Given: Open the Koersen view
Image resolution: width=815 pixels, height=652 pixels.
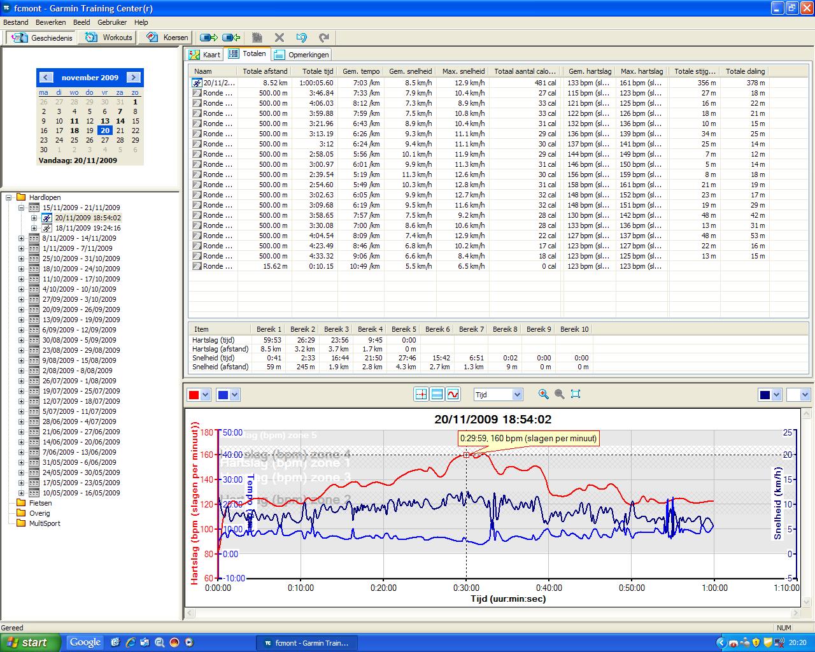Looking at the screenshot, I should (167, 38).
